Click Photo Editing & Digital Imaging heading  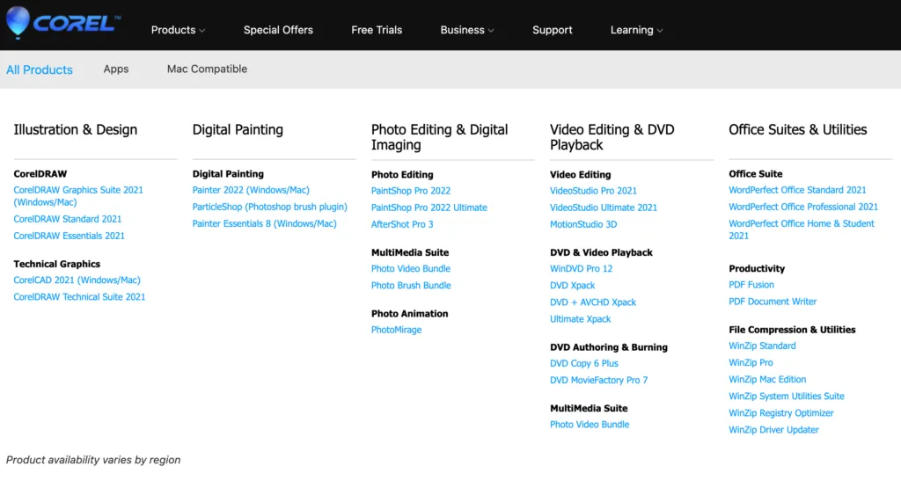coord(440,137)
